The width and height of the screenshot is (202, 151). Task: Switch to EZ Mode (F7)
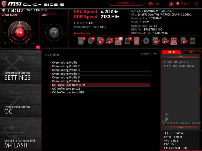pyautogui.click(x=126, y=3)
